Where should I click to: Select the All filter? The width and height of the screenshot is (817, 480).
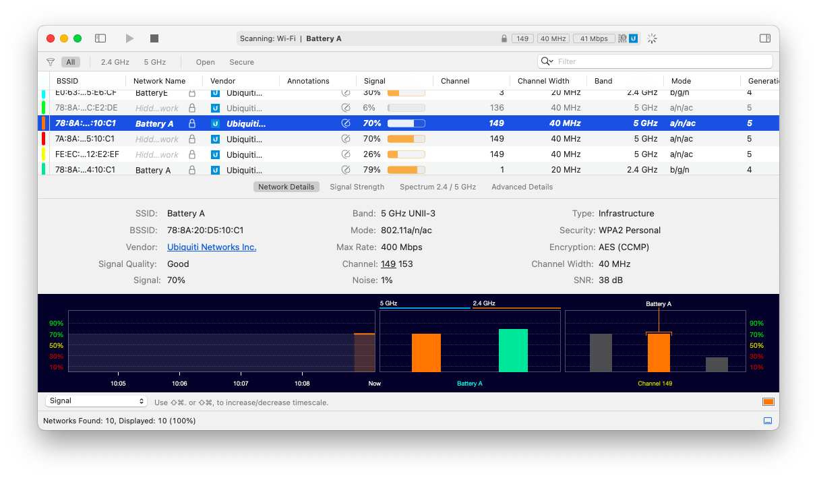click(70, 62)
